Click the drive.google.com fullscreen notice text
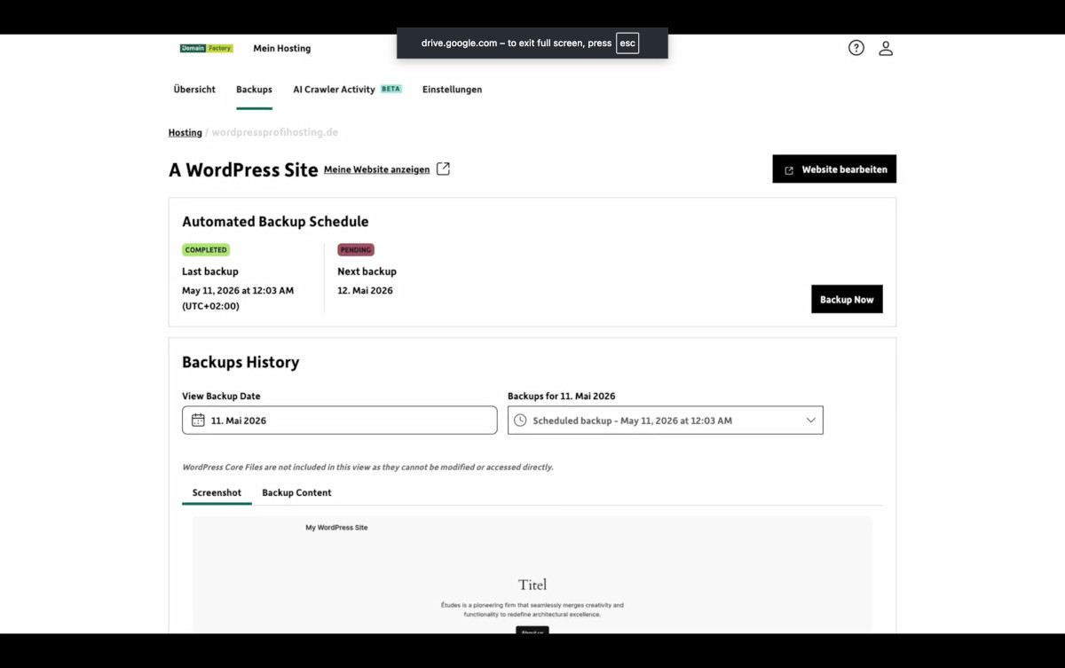The height and width of the screenshot is (668, 1065). coord(516,43)
